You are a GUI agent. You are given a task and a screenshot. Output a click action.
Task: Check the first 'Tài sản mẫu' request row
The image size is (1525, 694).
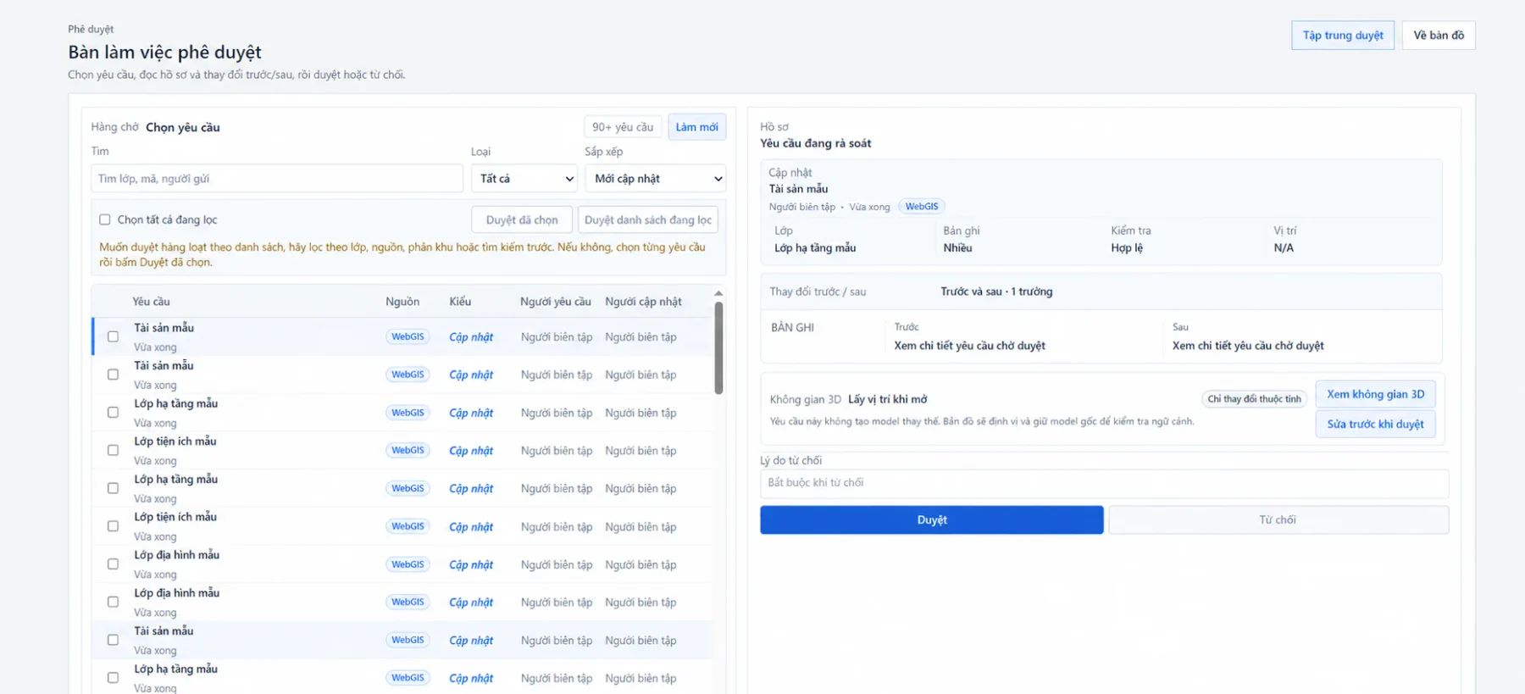(x=113, y=336)
